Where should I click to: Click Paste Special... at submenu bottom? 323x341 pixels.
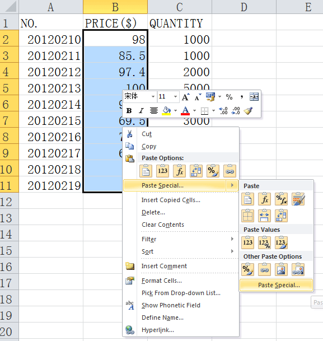point(277,285)
